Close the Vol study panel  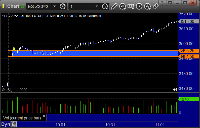(44, 116)
